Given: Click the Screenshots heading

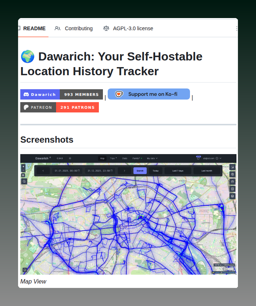Looking at the screenshot, I should tap(47, 140).
